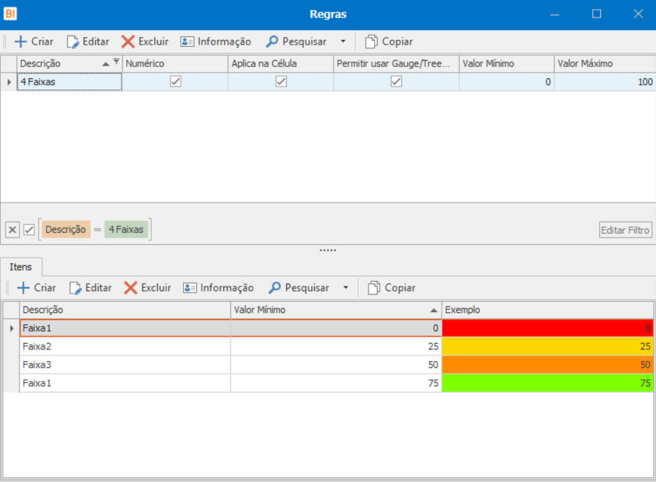
Task: Open the dropdown arrow next to the top Pesquisar
Action: click(343, 41)
